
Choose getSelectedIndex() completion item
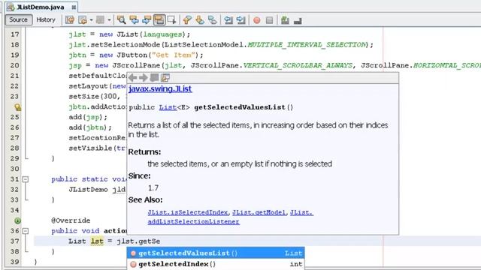(x=216, y=264)
